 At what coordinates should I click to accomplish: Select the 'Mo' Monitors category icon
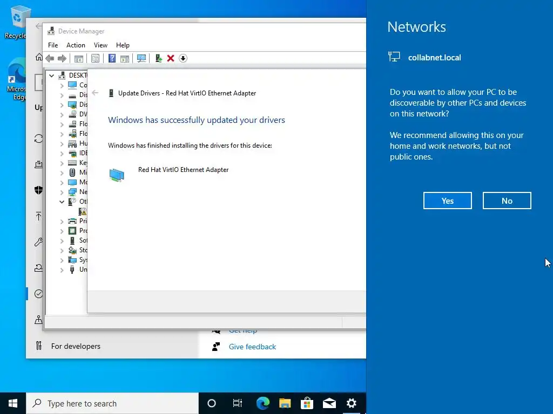click(72, 182)
